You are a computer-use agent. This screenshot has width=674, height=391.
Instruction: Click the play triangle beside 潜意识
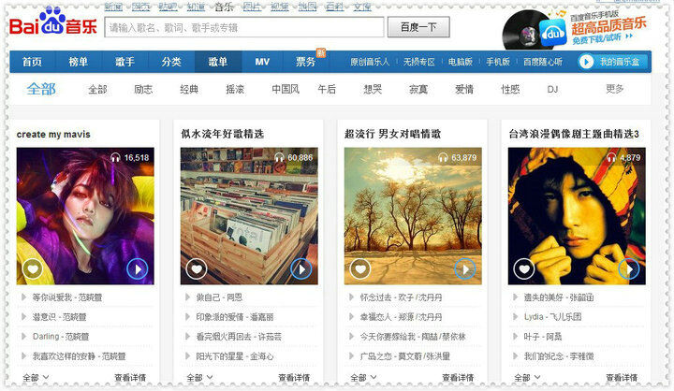coord(23,317)
